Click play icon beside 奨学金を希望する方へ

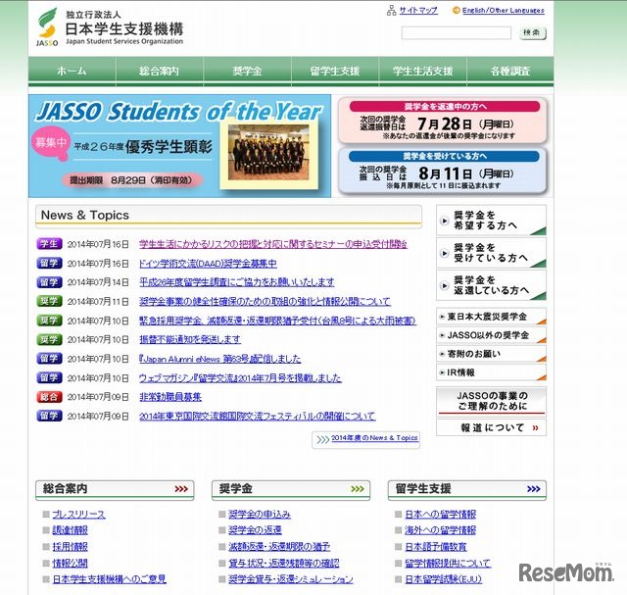444,221
